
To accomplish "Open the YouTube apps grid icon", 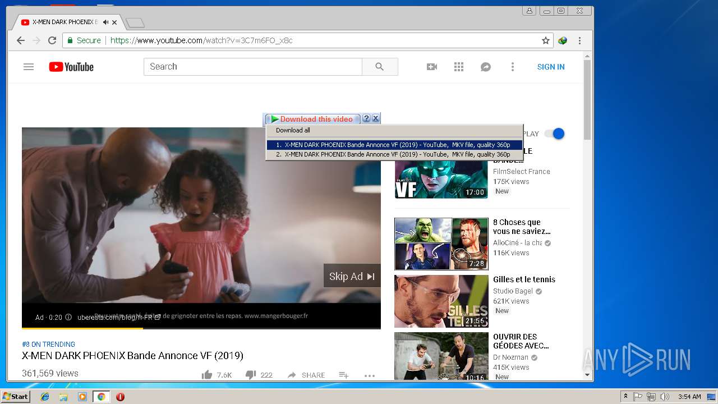I will tap(459, 67).
